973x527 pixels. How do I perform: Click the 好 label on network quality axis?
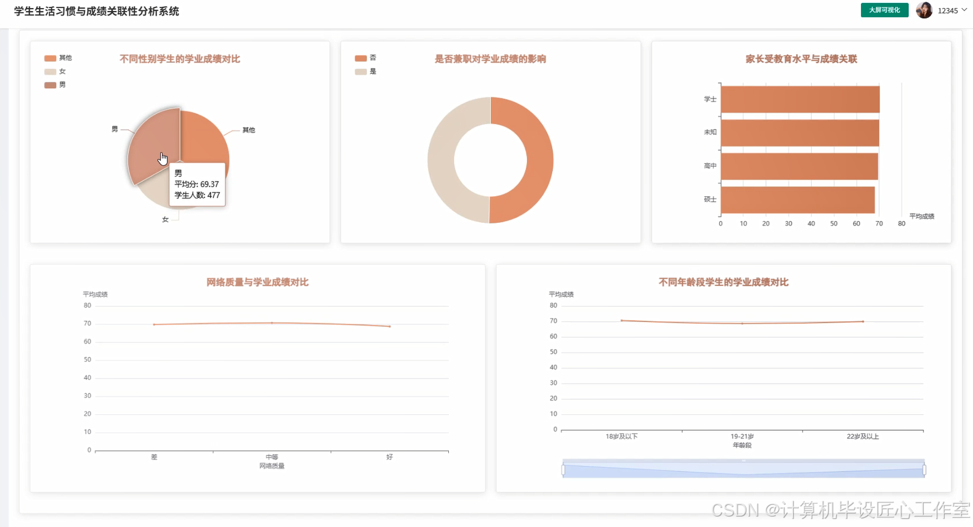389,457
